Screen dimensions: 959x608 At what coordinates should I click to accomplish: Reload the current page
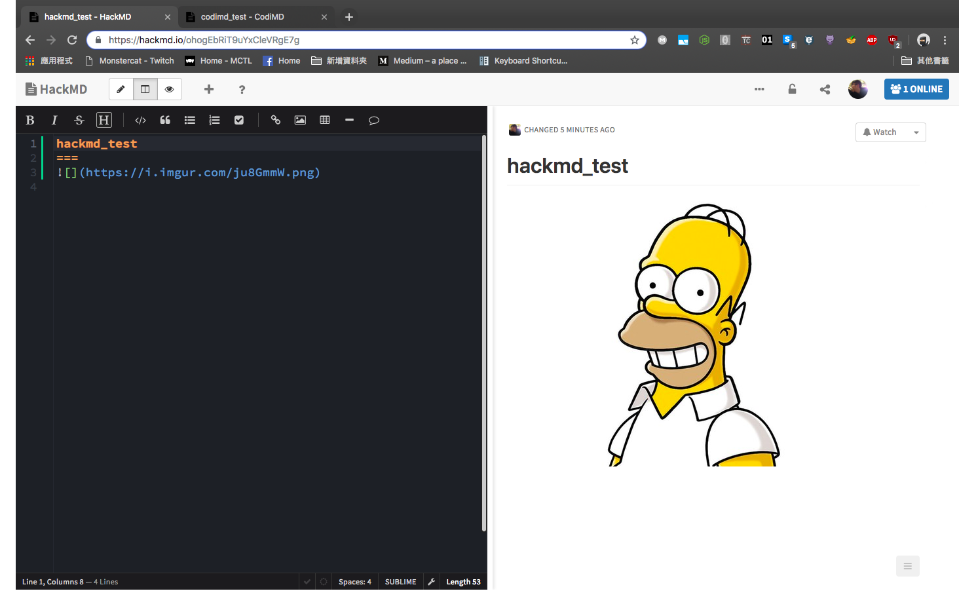72,40
